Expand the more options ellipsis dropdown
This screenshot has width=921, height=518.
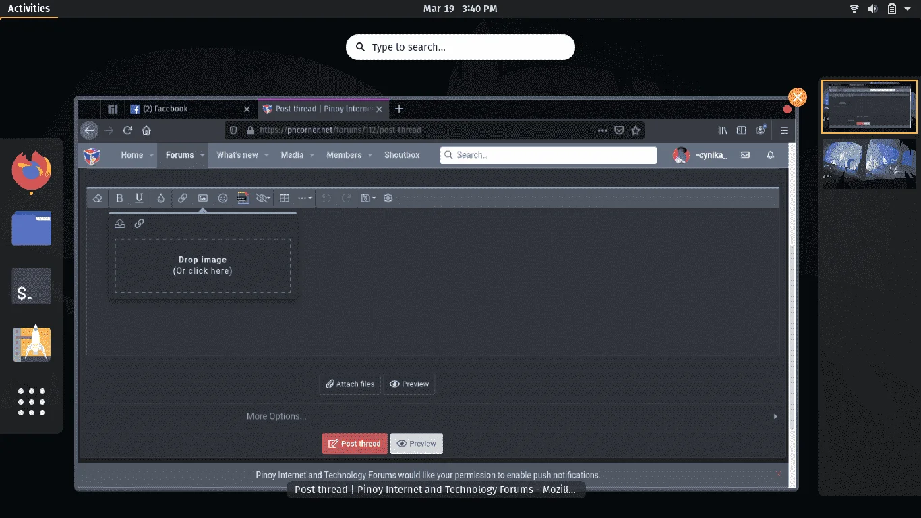[305, 198]
